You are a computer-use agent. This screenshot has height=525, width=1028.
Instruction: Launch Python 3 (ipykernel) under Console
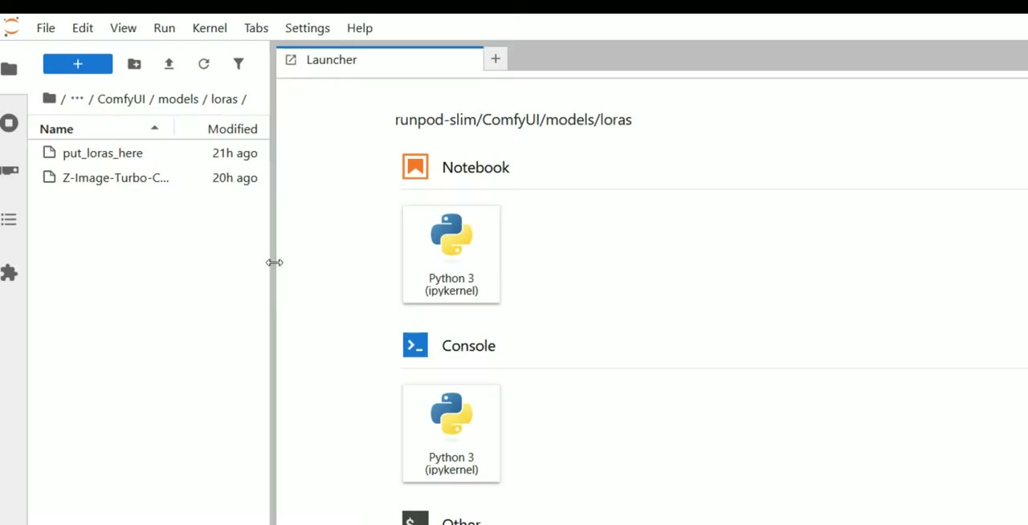pyautogui.click(x=451, y=433)
